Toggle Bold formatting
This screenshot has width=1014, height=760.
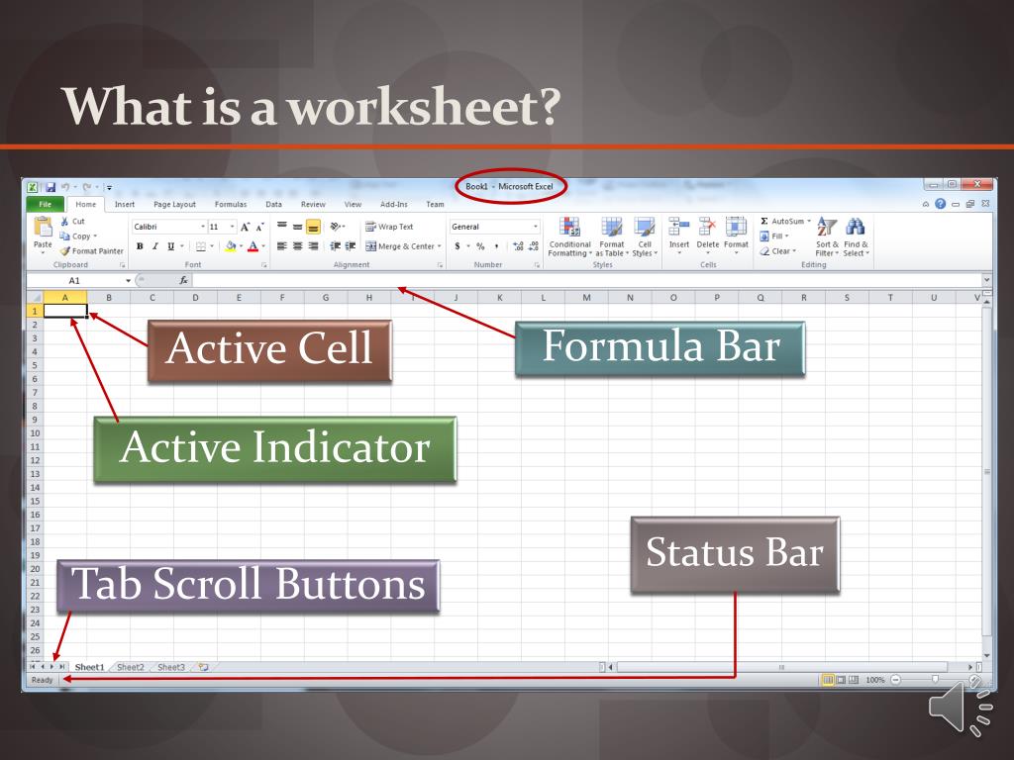[x=140, y=246]
